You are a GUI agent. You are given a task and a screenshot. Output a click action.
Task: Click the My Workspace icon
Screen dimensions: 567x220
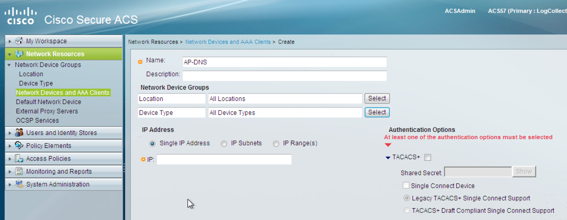[19, 41]
